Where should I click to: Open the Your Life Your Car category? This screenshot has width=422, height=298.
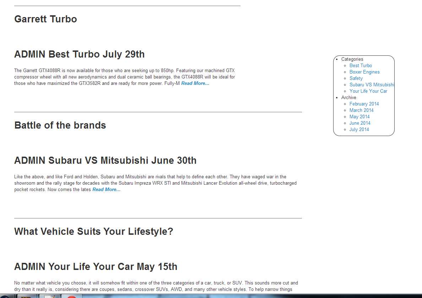[x=368, y=91]
